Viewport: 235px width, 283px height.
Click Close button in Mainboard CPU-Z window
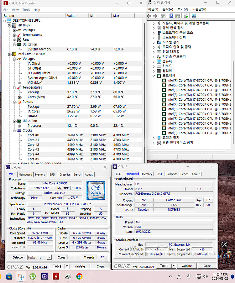(207, 266)
